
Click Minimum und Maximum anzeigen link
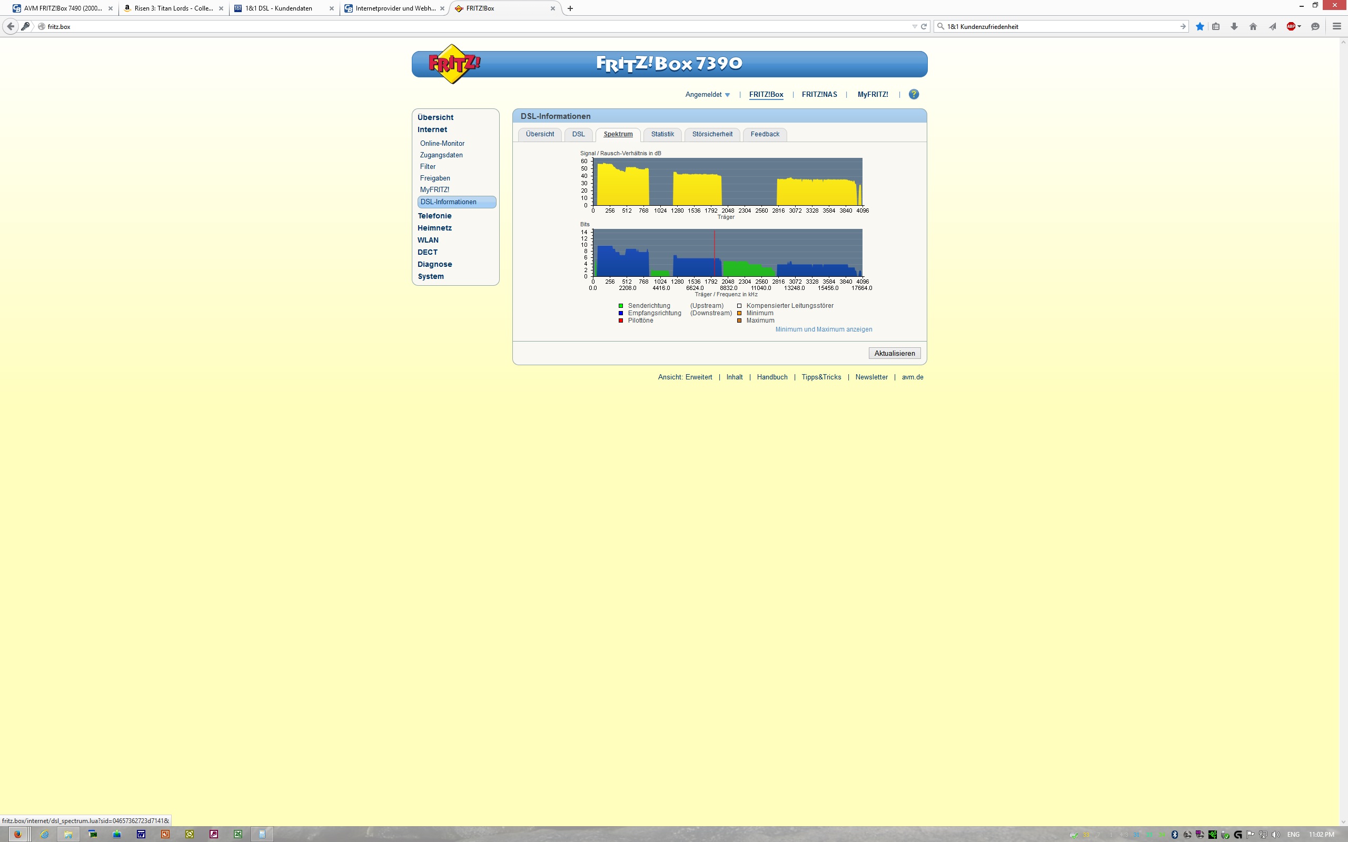[824, 329]
